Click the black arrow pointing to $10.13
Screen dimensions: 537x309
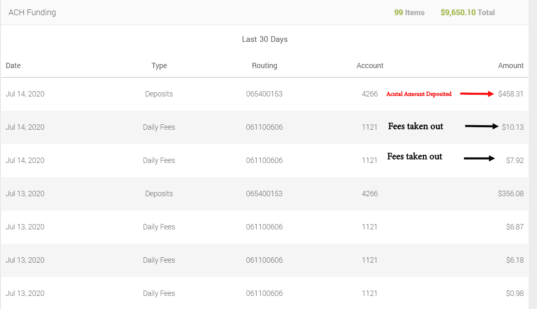point(482,126)
